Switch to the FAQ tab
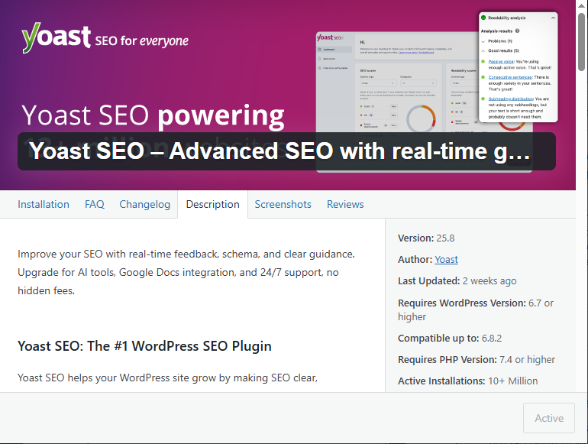The height and width of the screenshot is (444, 588). click(95, 204)
